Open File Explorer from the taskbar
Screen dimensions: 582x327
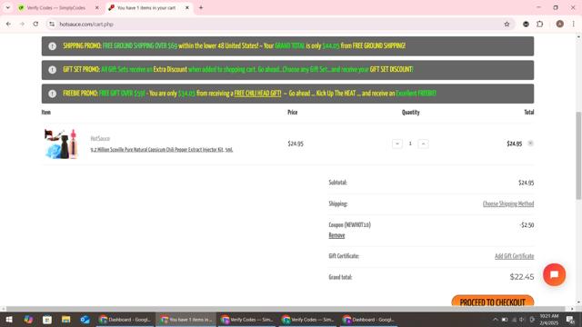point(66,319)
